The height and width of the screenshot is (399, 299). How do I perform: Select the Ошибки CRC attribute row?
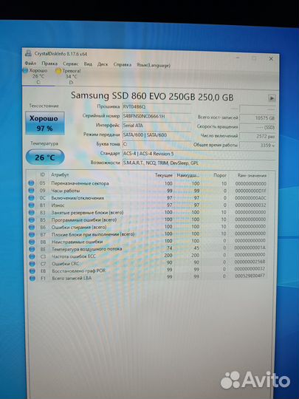click(148, 263)
